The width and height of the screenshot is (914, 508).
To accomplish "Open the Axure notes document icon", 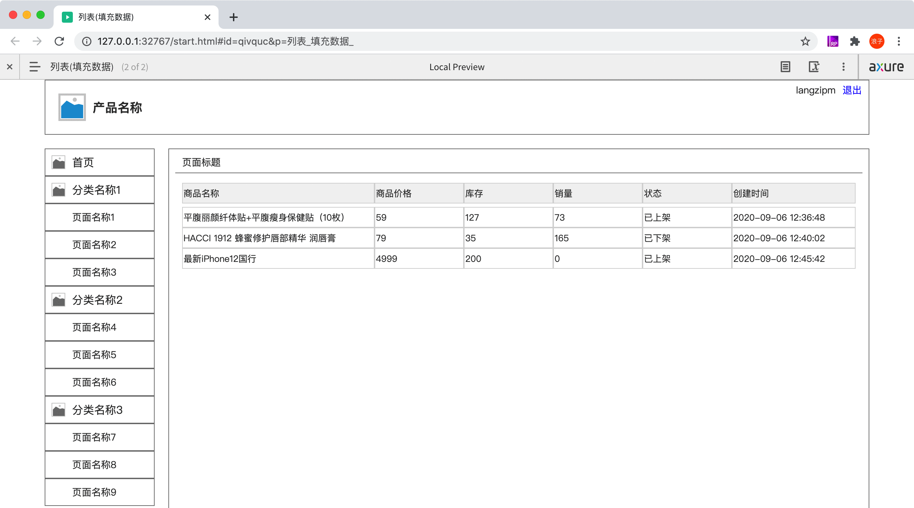I will (785, 67).
